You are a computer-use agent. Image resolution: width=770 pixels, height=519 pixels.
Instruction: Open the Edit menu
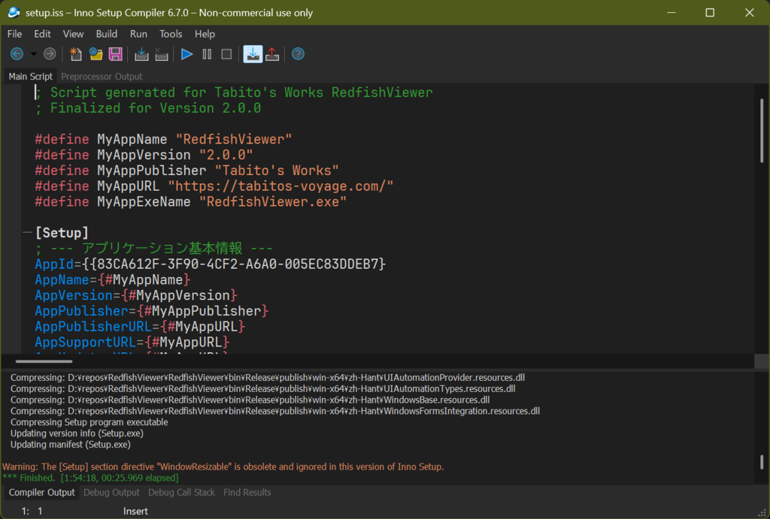42,34
